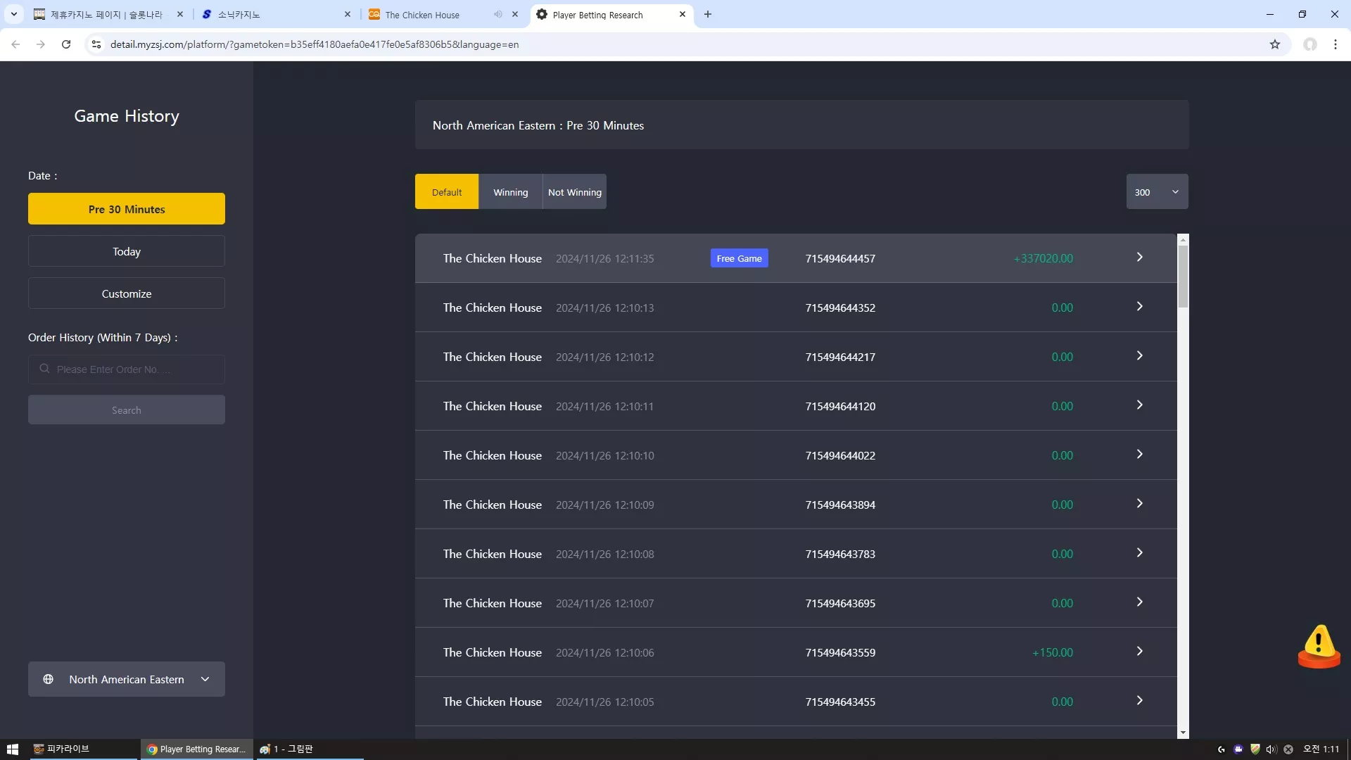This screenshot has height=760, width=1351.
Task: Open the Chrome three-dot menu
Action: click(x=1336, y=44)
